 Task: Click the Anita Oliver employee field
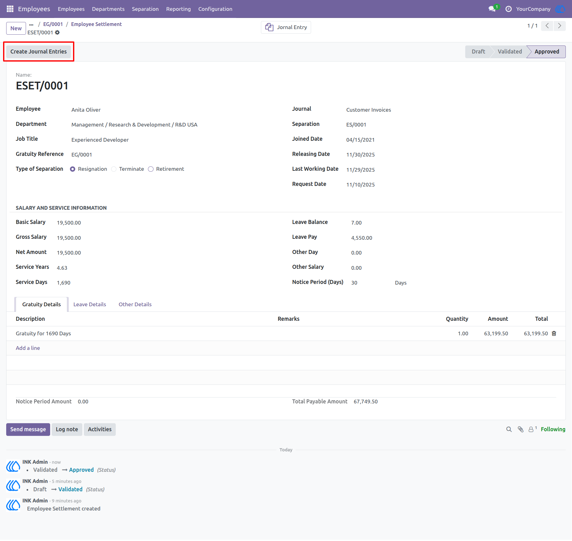[x=86, y=110]
